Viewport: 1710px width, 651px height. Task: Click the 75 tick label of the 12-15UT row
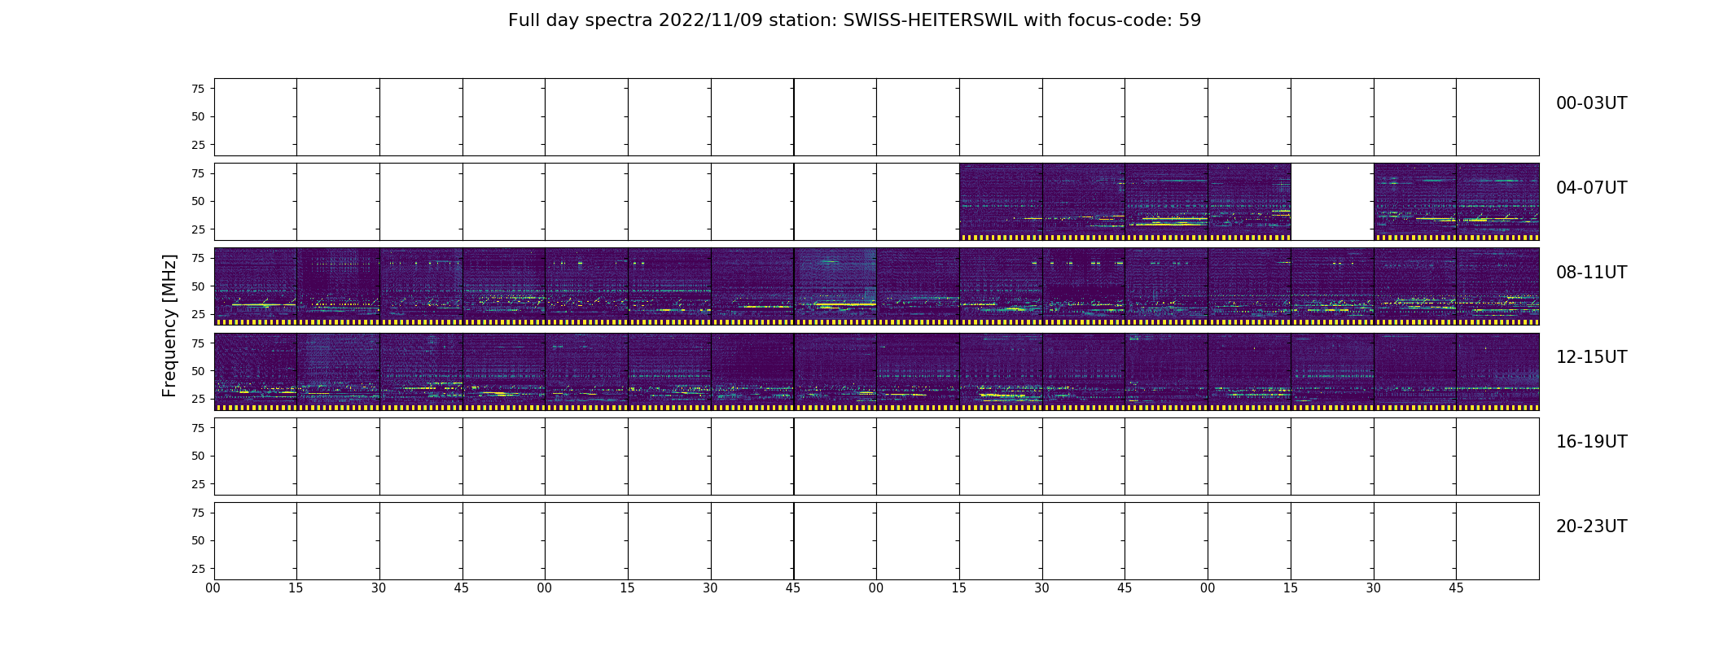click(x=198, y=343)
